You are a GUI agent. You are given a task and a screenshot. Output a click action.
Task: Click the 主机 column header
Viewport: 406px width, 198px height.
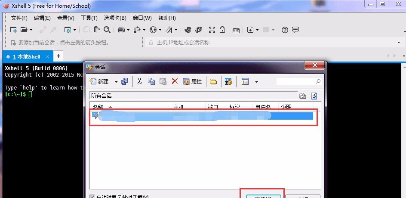pos(189,106)
